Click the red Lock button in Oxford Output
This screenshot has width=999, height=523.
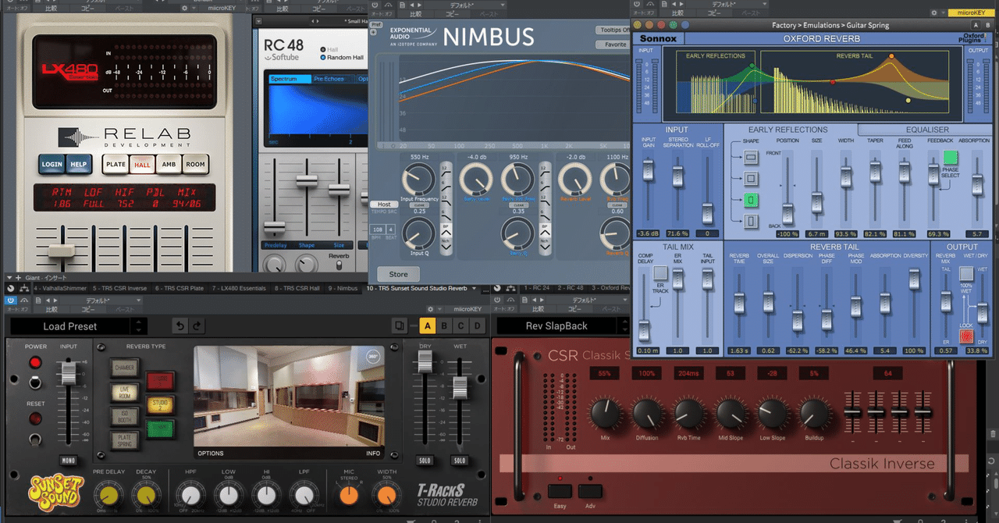tap(966, 336)
